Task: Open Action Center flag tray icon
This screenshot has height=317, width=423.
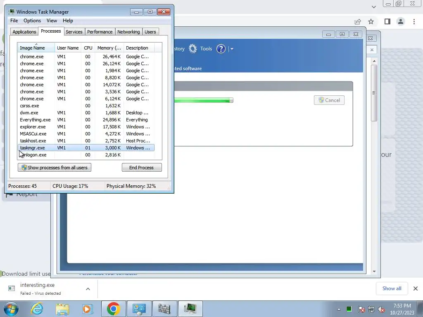Action: [361, 309]
